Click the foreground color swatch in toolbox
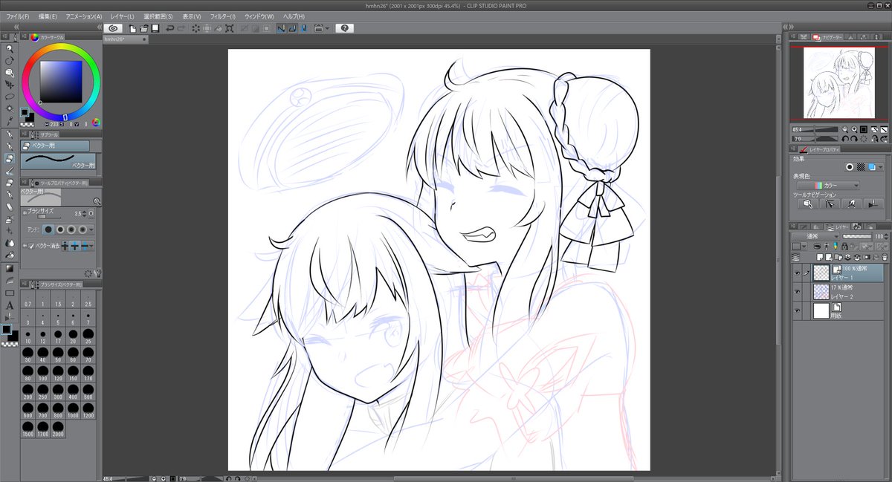 7,329
